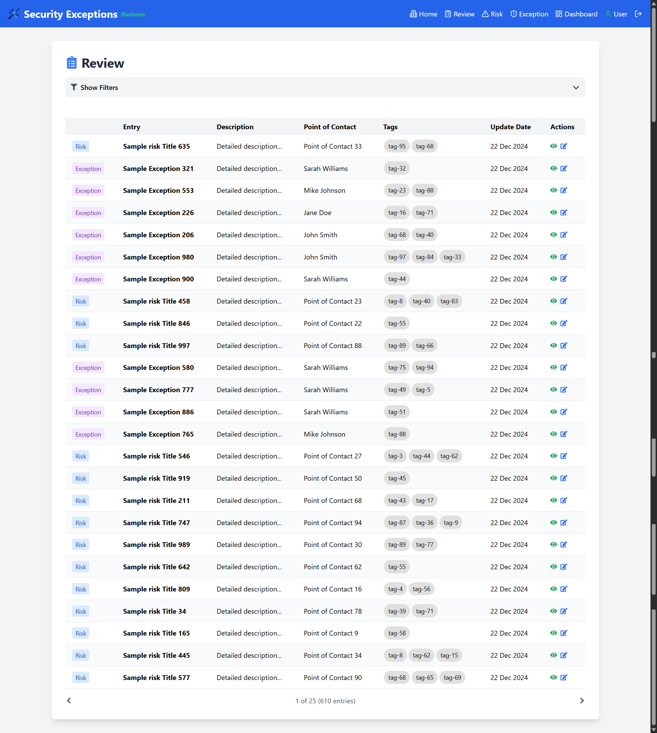Click the filter funnel icon
Image resolution: width=657 pixels, height=733 pixels.
[74, 87]
